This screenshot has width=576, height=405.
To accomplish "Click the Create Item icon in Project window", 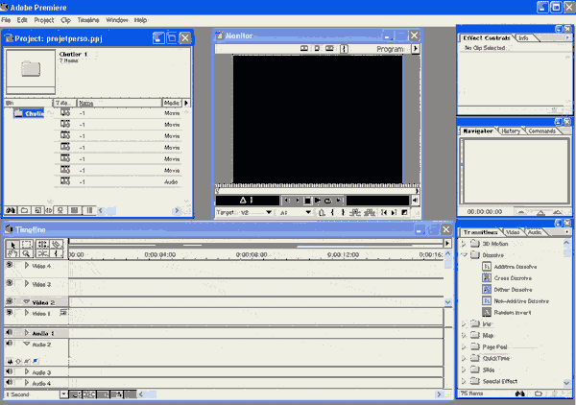I will coord(37,210).
